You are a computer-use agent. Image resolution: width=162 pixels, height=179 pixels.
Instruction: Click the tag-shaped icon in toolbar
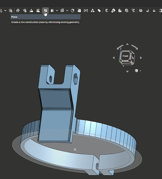click(99, 11)
